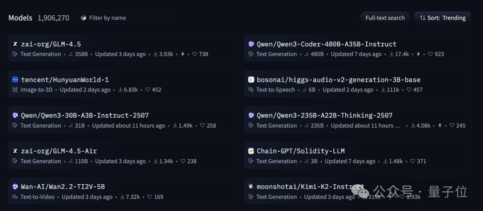Click the Text-to-Video task icon
The width and height of the screenshot is (483, 211).
(x=15, y=197)
